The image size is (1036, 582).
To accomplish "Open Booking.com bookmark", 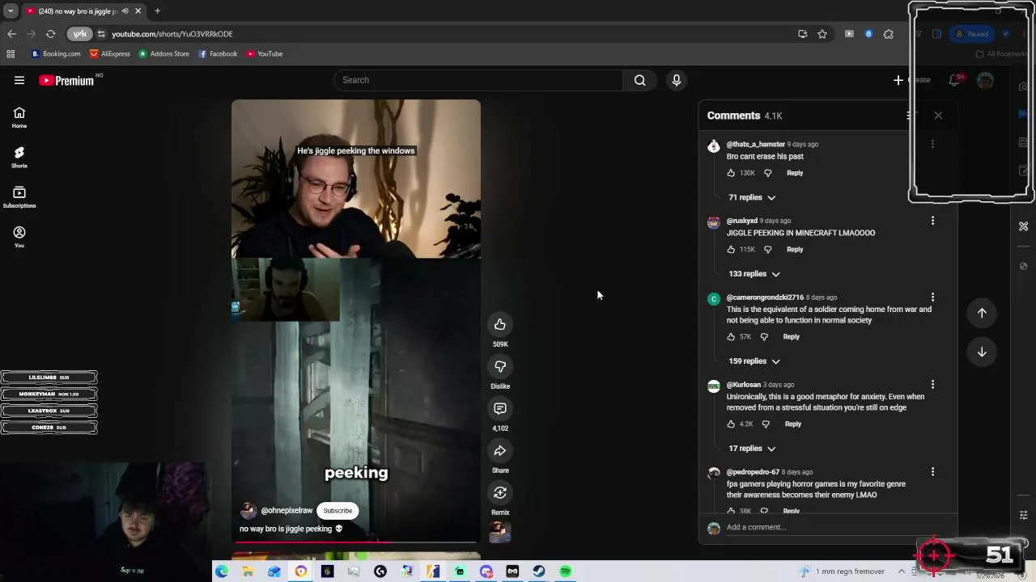I will click(56, 54).
